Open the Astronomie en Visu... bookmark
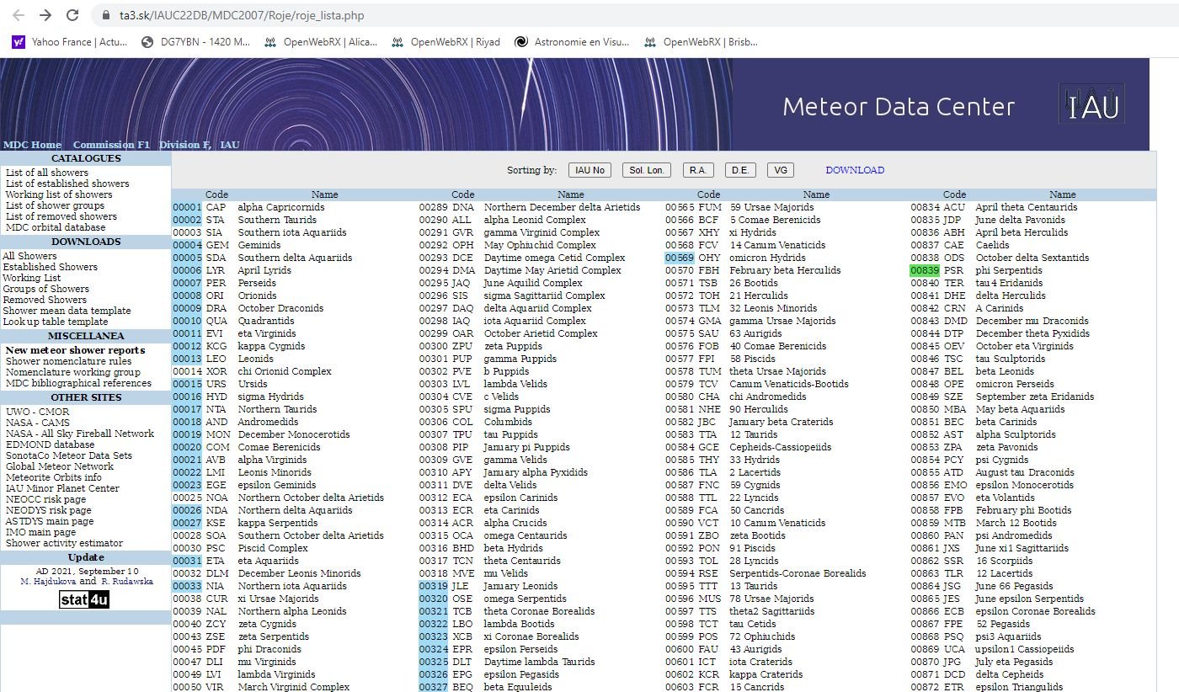 point(572,41)
